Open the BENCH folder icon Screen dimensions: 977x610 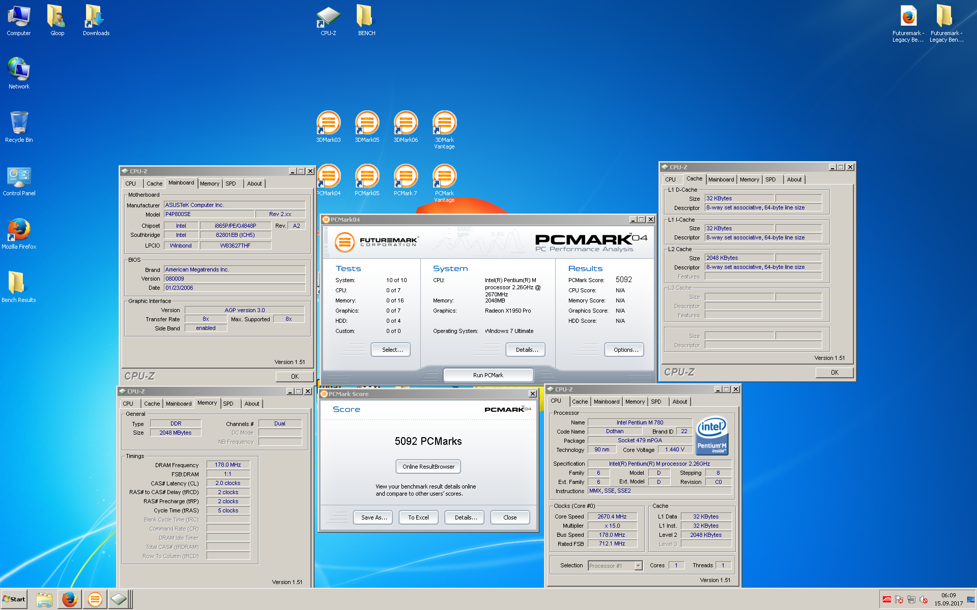[x=366, y=20]
